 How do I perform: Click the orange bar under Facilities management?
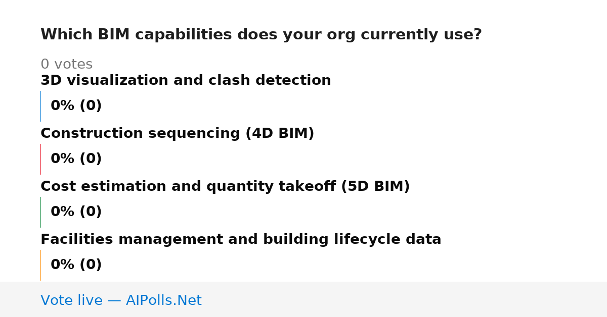point(41,265)
